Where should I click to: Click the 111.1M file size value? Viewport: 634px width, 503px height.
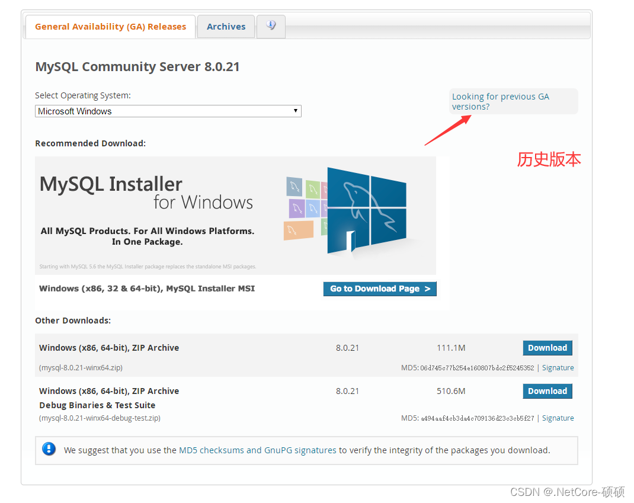point(451,348)
